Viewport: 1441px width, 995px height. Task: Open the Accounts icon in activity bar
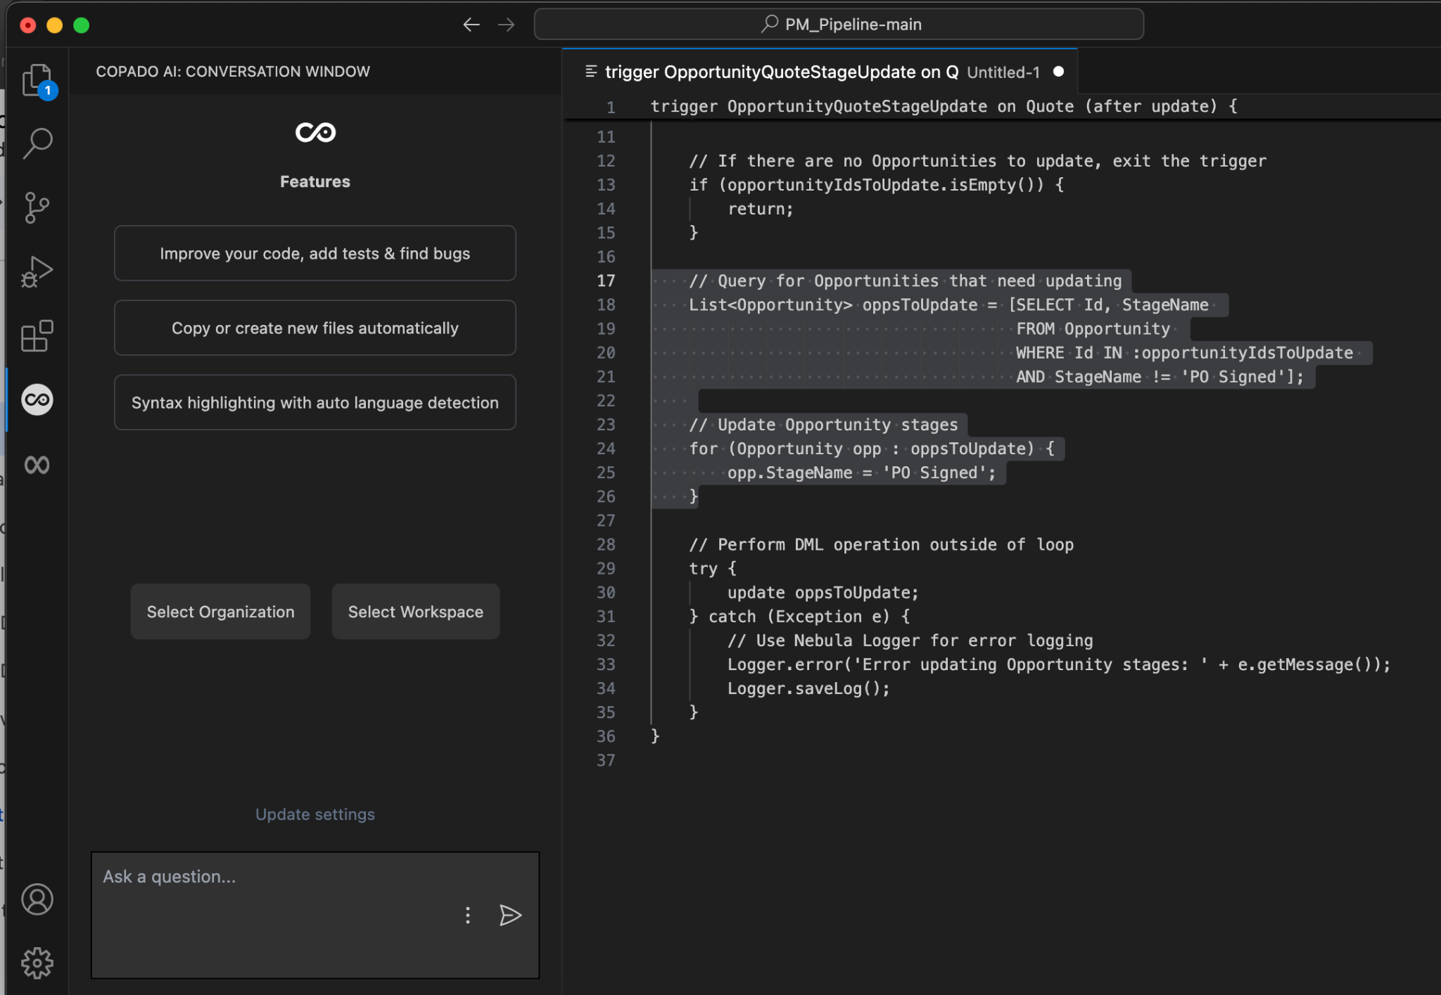coord(37,899)
